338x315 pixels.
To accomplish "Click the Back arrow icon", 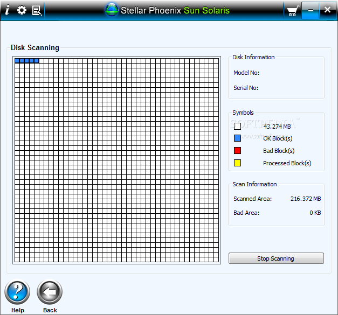I will [50, 292].
